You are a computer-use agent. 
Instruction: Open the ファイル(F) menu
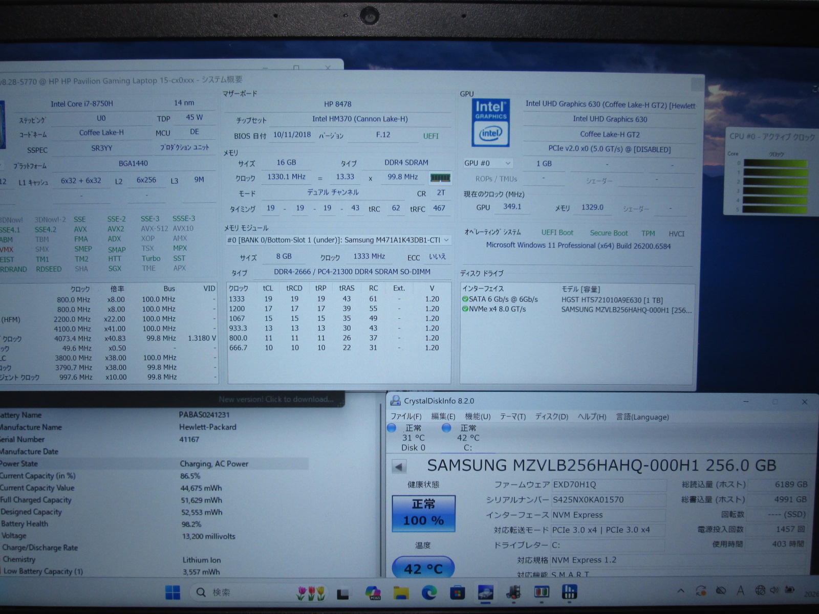tap(406, 416)
